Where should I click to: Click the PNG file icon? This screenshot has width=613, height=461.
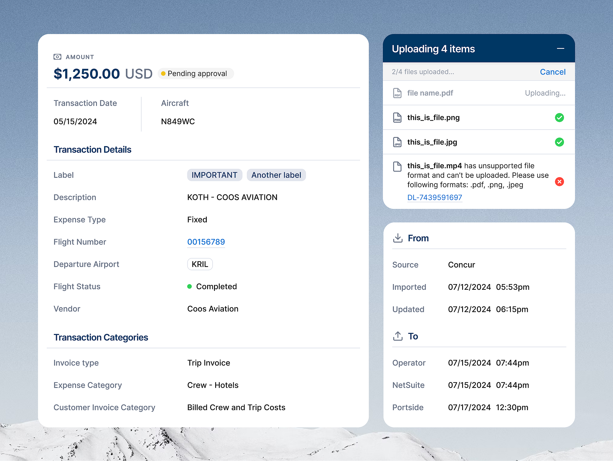pyautogui.click(x=397, y=118)
